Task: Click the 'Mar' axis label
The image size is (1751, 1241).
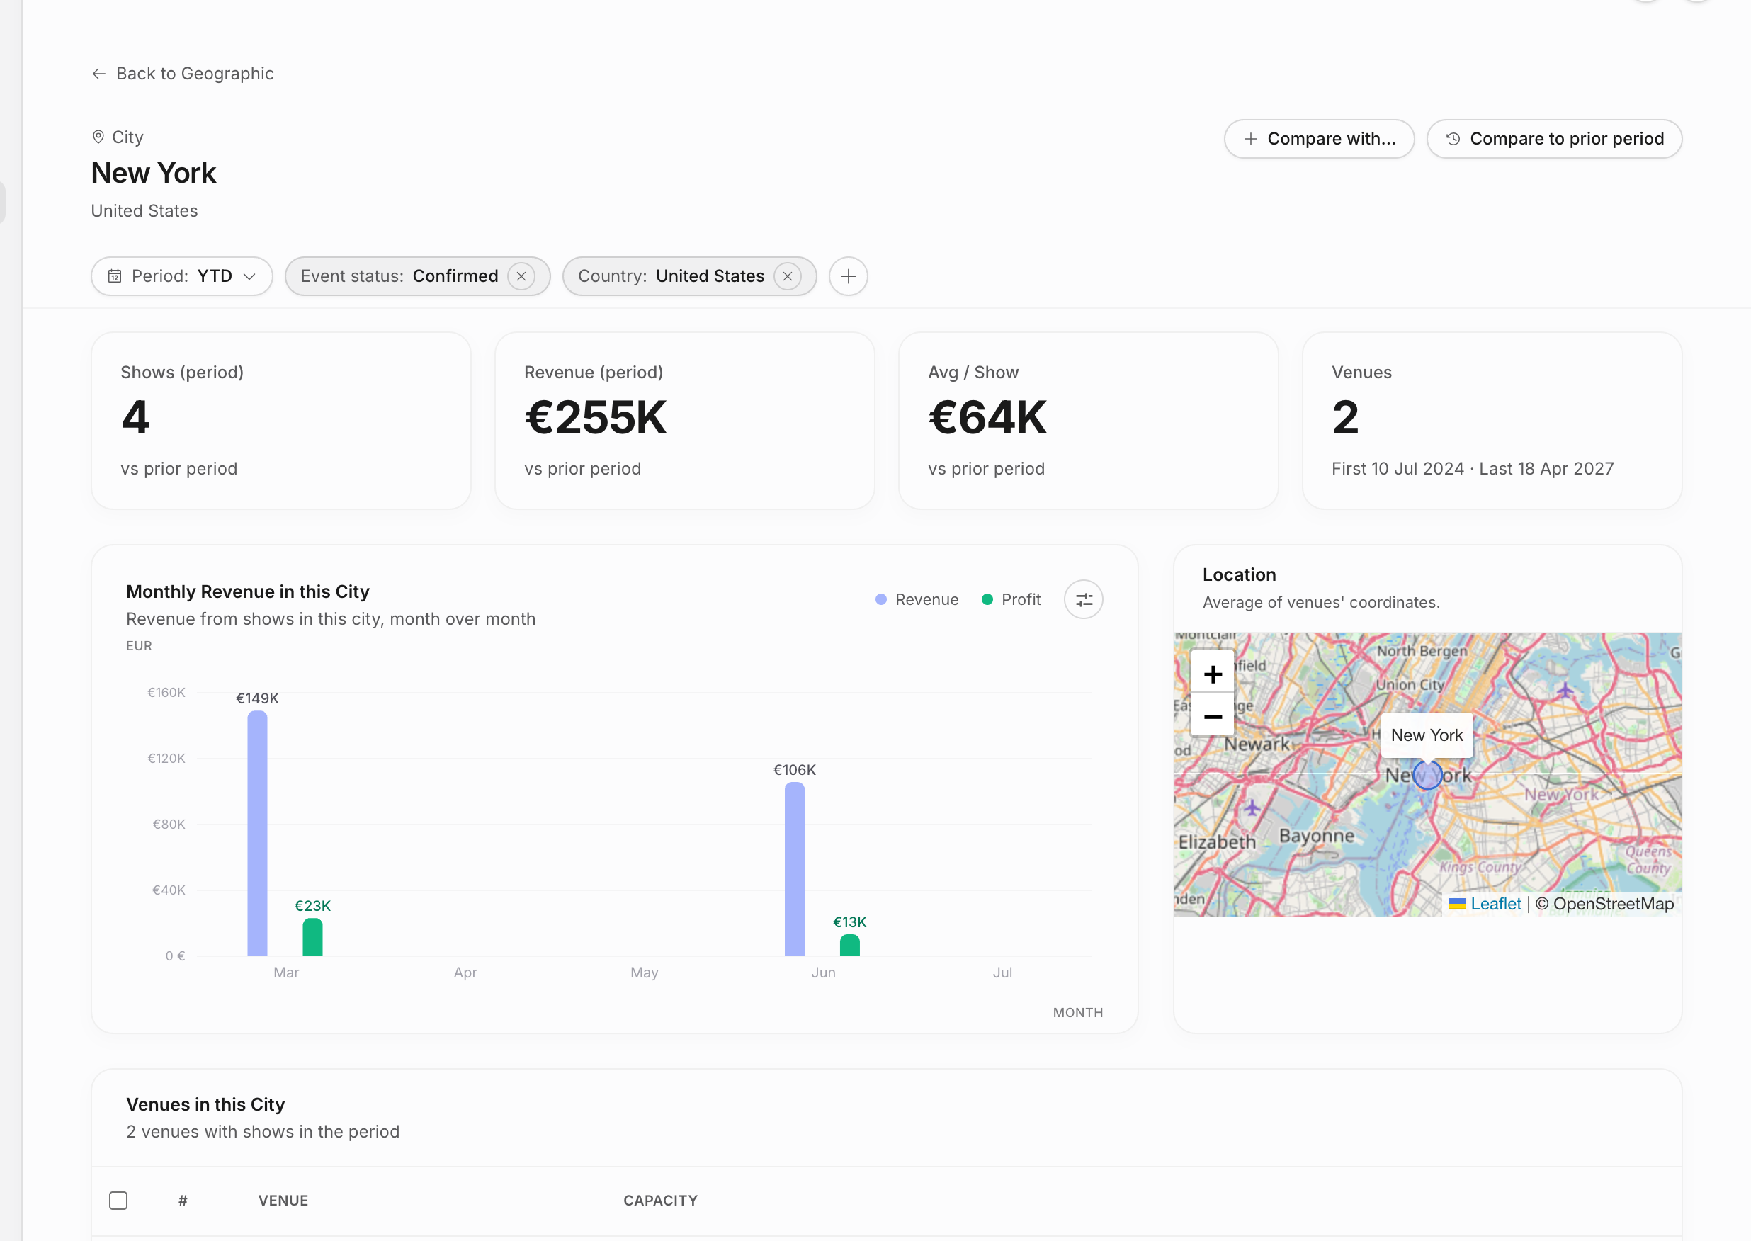Action: [285, 972]
